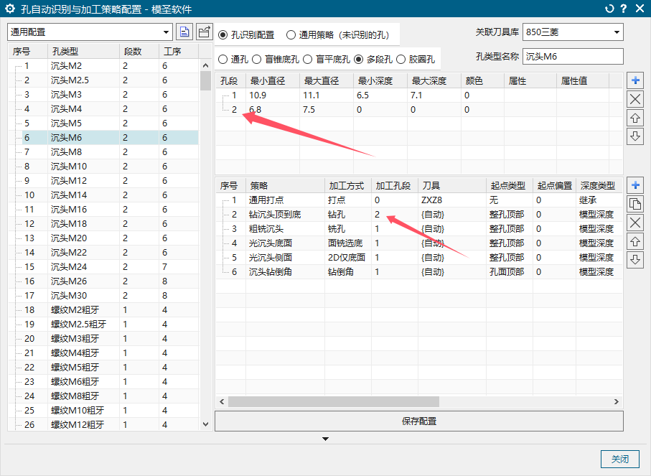This screenshot has height=476, width=651.
Task: Select 通用策略（未识别的孔）radio option
Action: tap(291, 35)
